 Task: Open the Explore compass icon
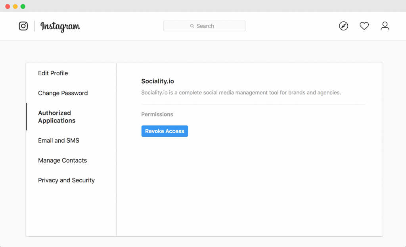tap(344, 26)
